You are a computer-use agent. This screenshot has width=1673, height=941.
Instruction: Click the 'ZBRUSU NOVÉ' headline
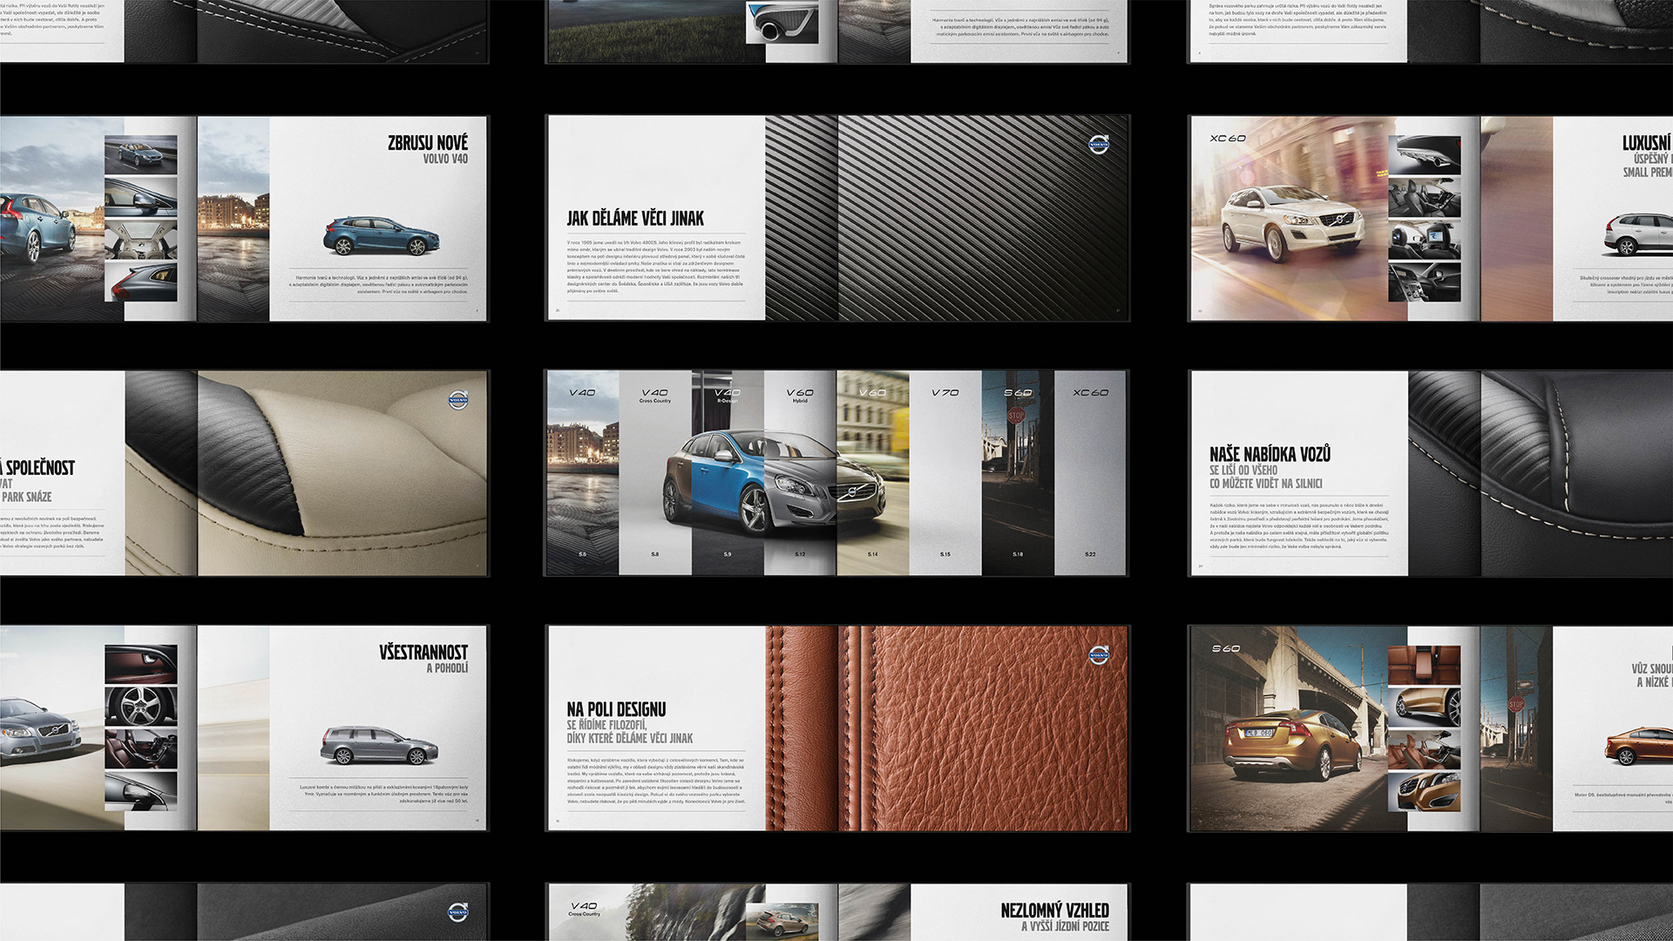point(428,143)
